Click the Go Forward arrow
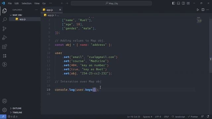This screenshot has width=212, height=119. 67,3
